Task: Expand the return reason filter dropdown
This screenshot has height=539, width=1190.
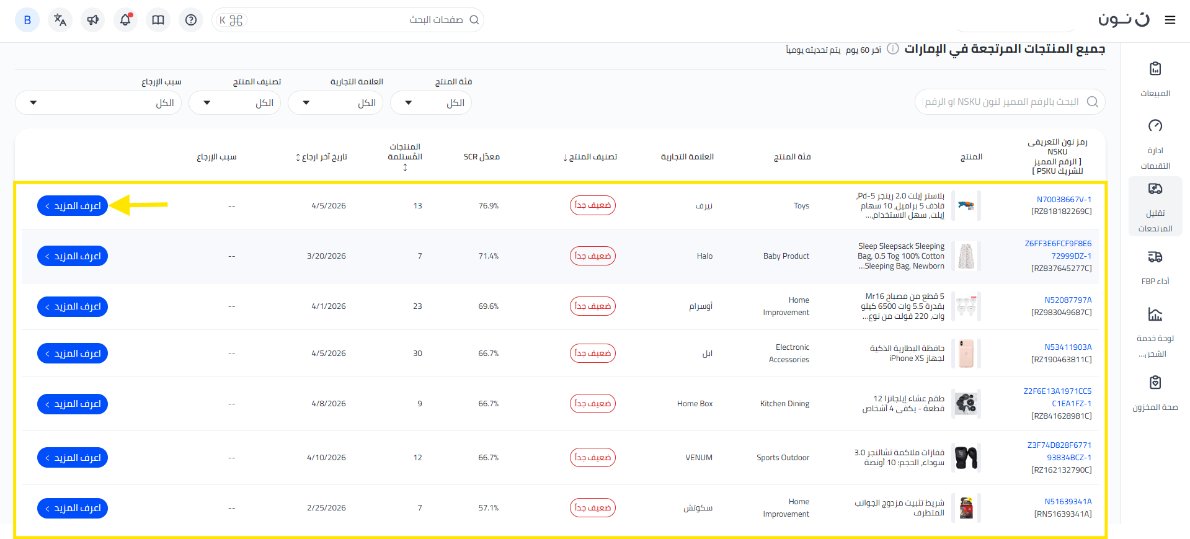Action: coord(98,103)
